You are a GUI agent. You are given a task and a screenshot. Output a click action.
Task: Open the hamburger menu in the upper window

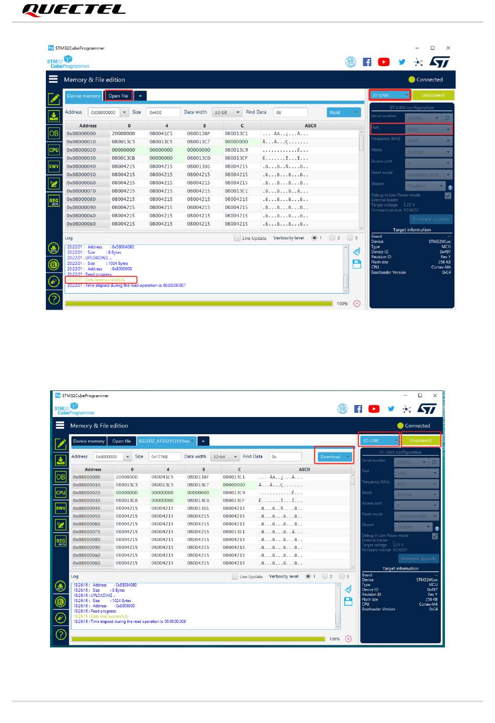(53, 79)
